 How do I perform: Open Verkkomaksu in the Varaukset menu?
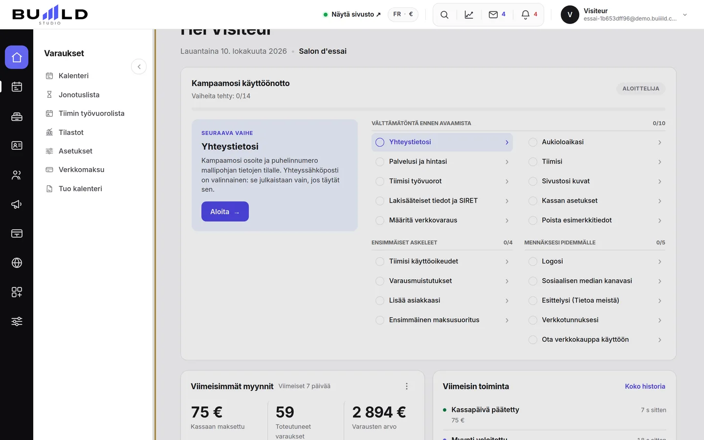tap(75, 170)
